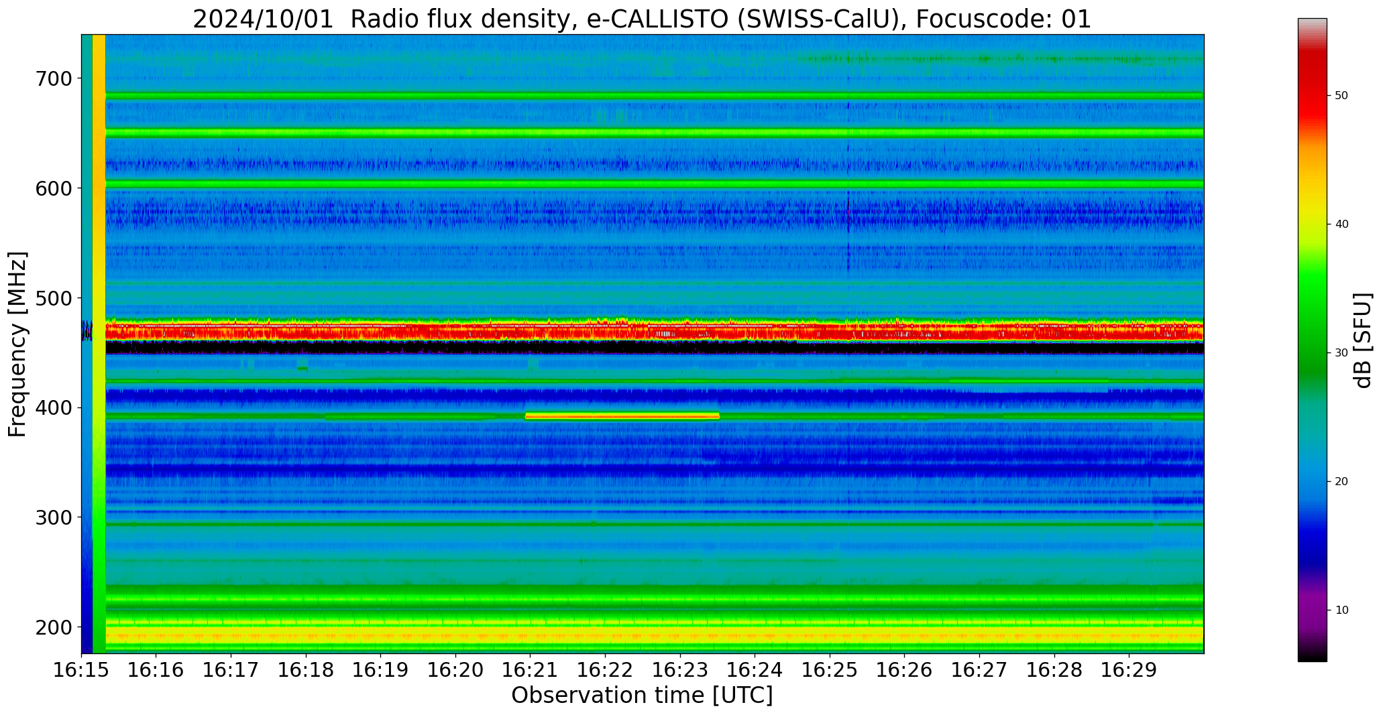Image resolution: width=1383 pixels, height=715 pixels.
Task: Click the 16:22 time tick label
Action: click(x=606, y=670)
